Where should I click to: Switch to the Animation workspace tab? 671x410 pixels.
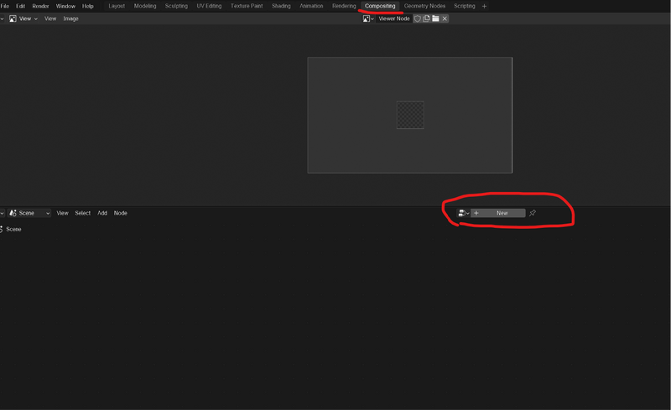pyautogui.click(x=311, y=6)
